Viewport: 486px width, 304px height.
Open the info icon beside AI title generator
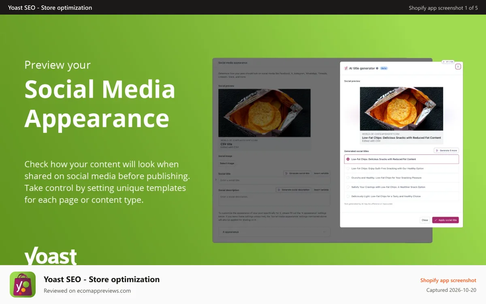point(377,68)
